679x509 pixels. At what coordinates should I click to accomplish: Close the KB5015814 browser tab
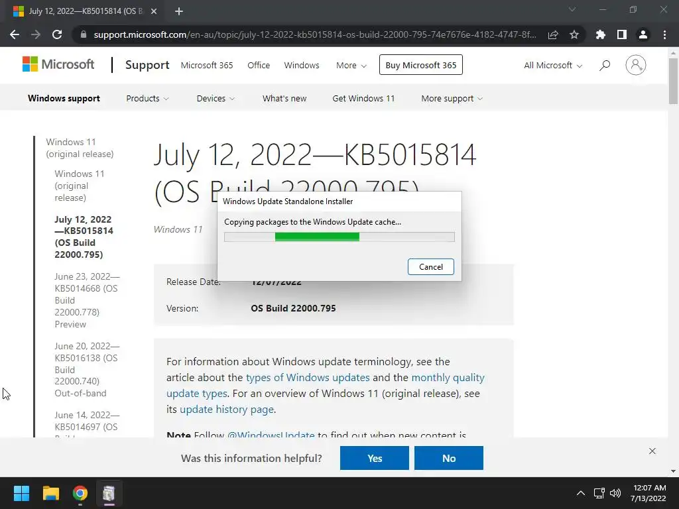click(154, 11)
